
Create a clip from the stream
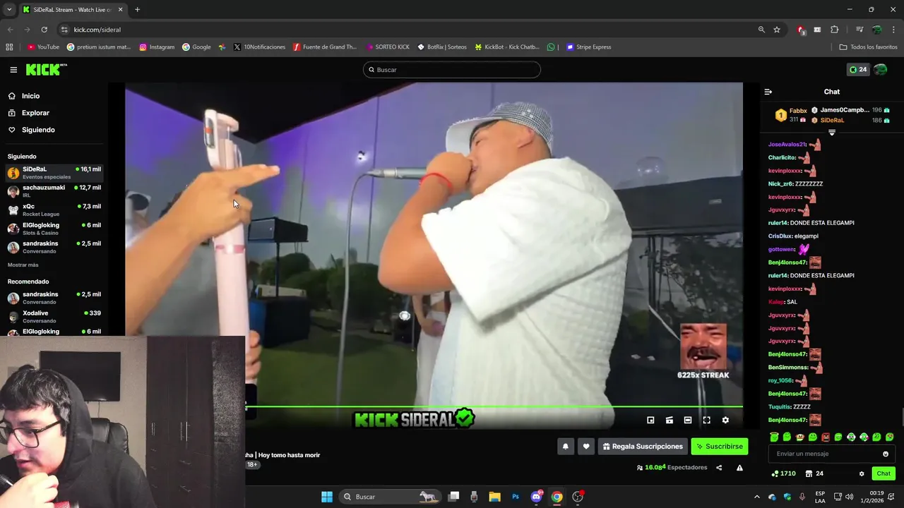click(670, 420)
